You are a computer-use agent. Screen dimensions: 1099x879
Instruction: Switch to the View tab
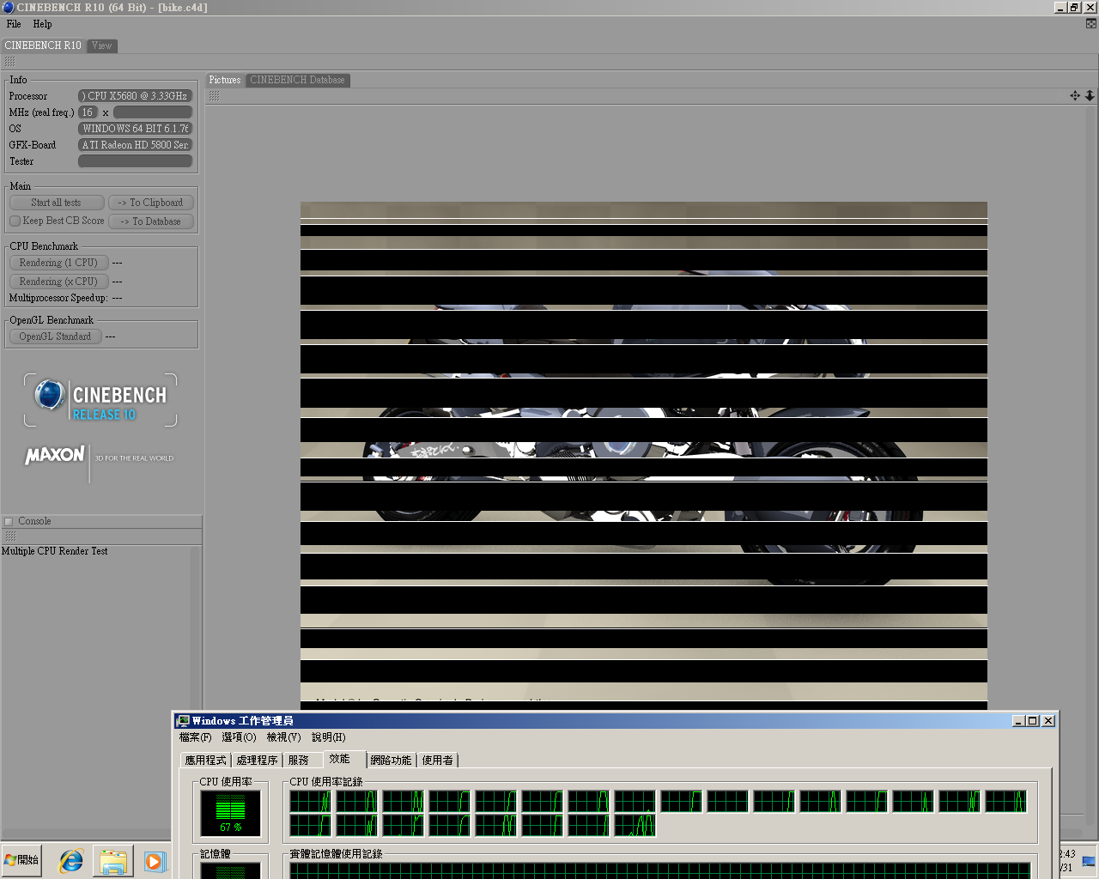tap(102, 45)
